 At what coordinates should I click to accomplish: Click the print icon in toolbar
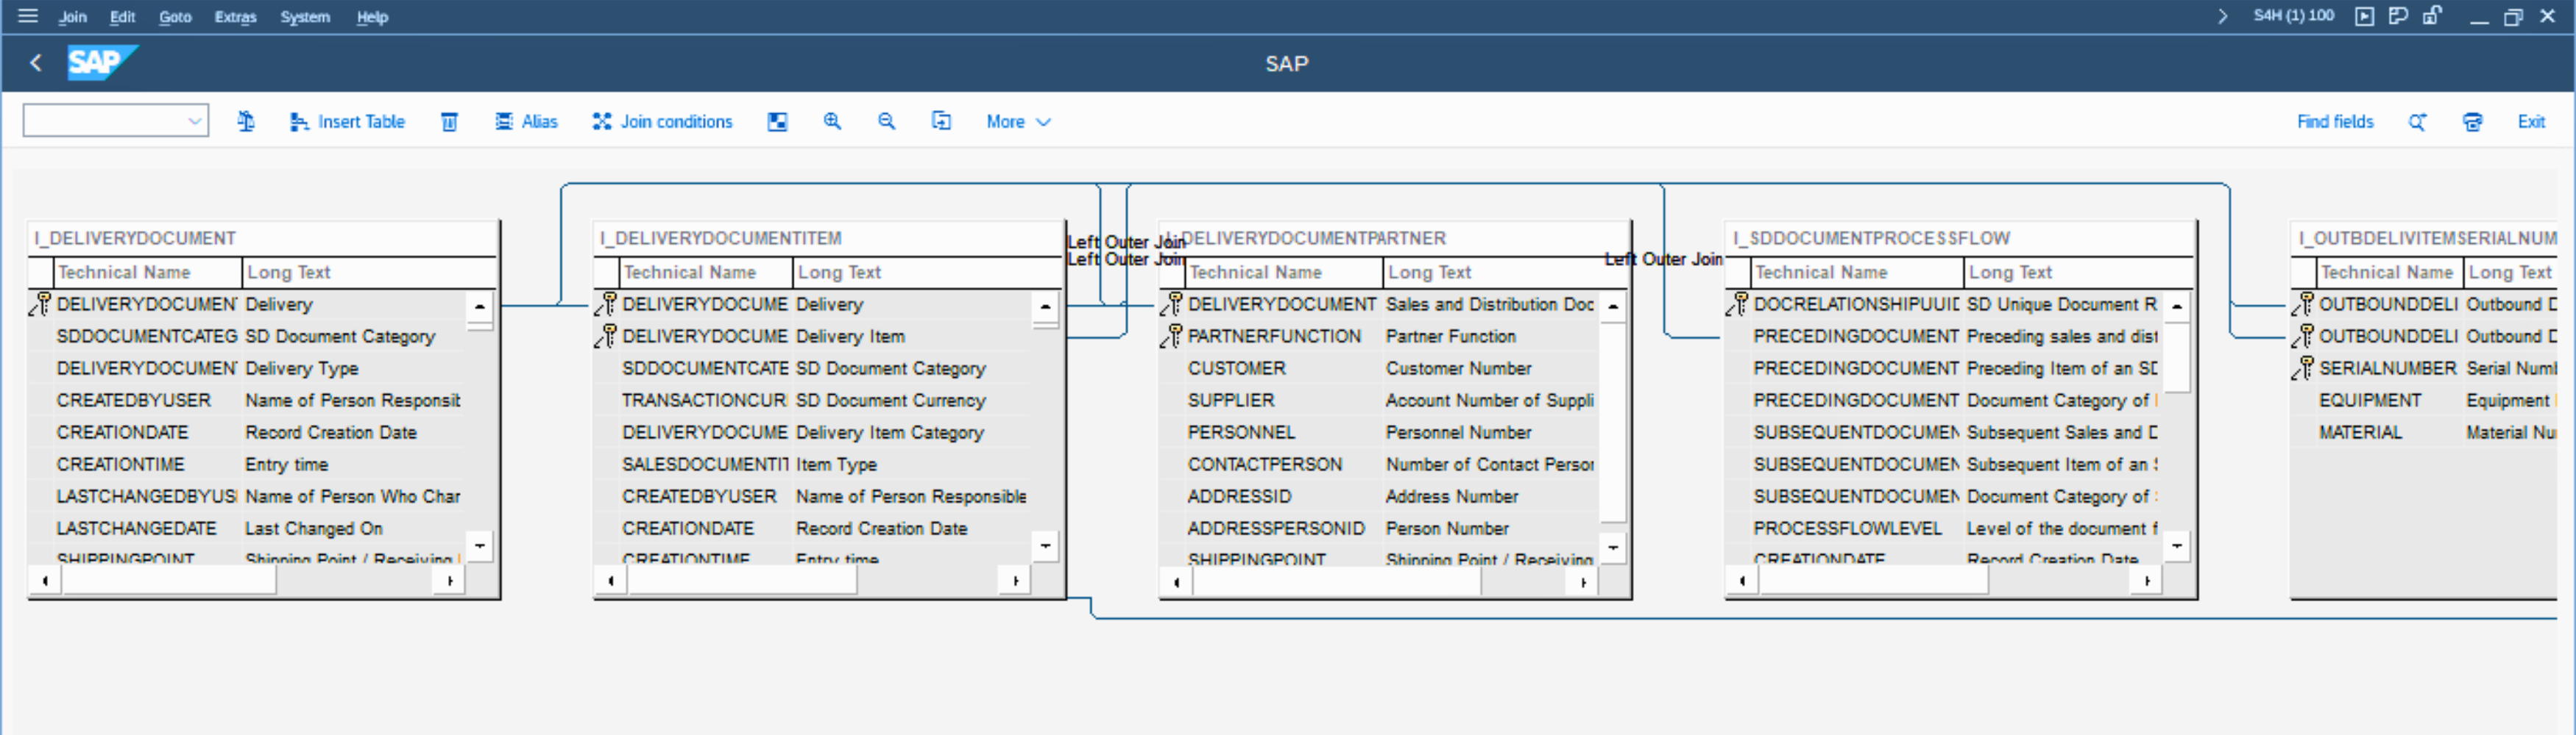pos(2472,122)
